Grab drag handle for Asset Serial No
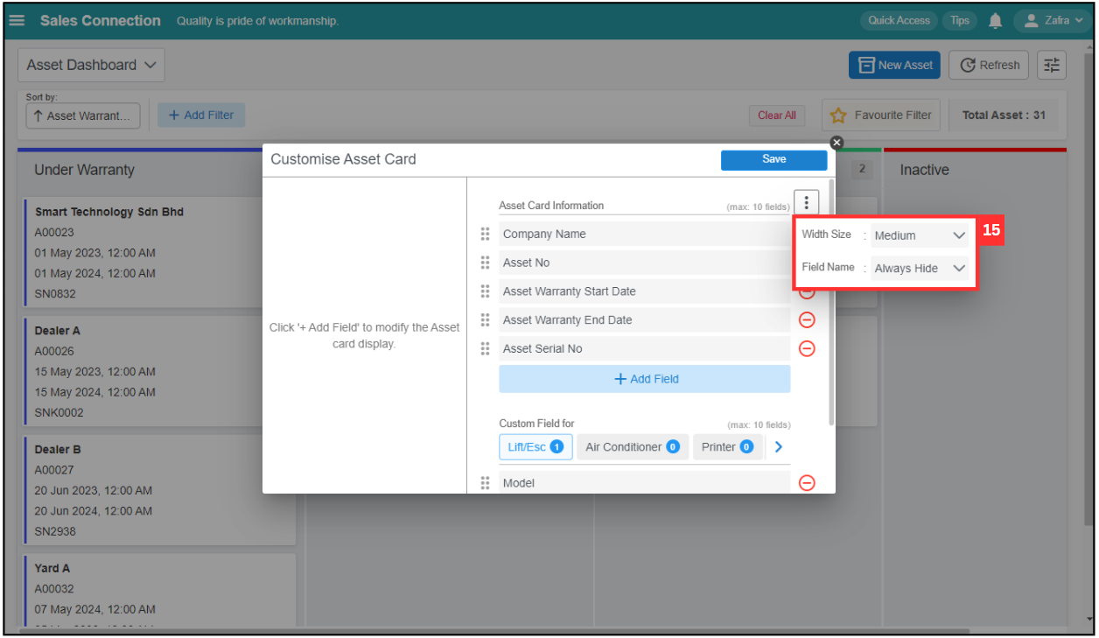 tap(485, 348)
